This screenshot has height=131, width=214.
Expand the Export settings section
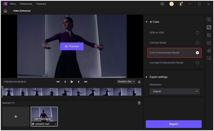[x=146, y=77]
